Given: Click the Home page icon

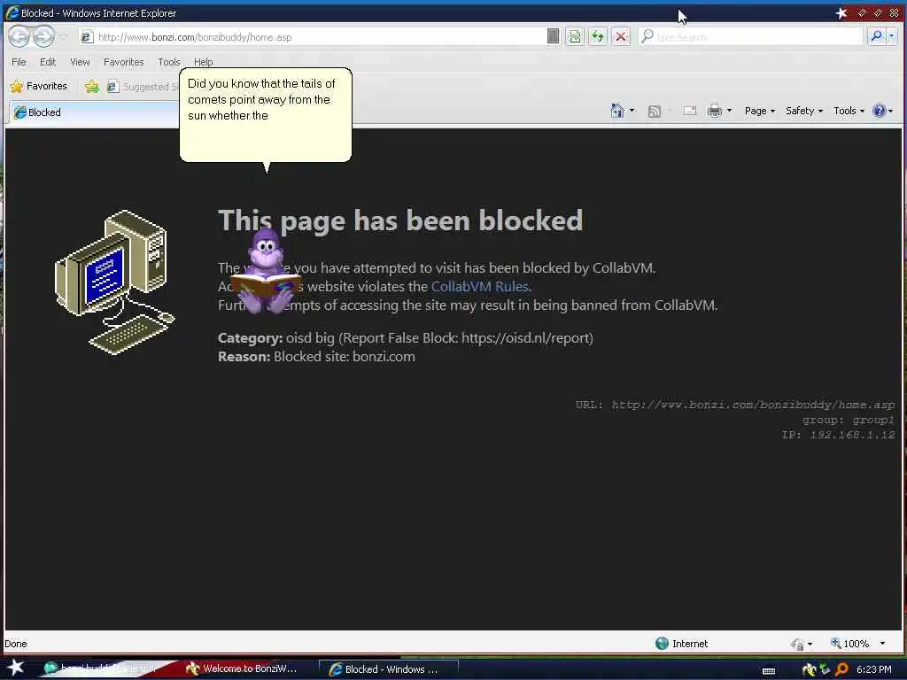Looking at the screenshot, I should click(617, 111).
